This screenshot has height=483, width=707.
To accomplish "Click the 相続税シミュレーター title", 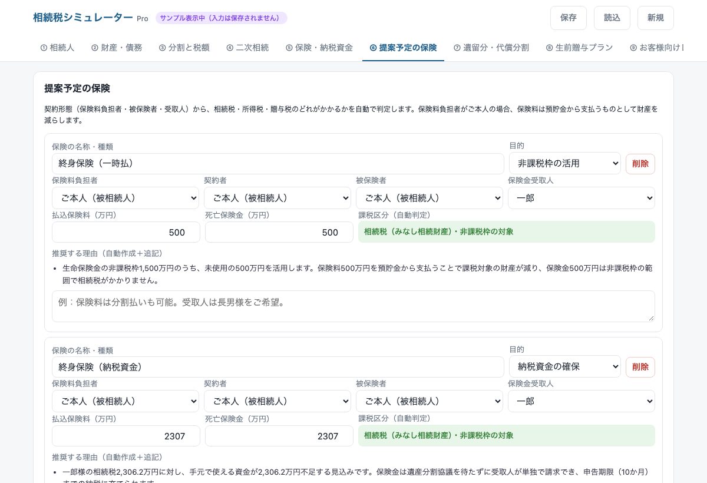I will pos(83,18).
